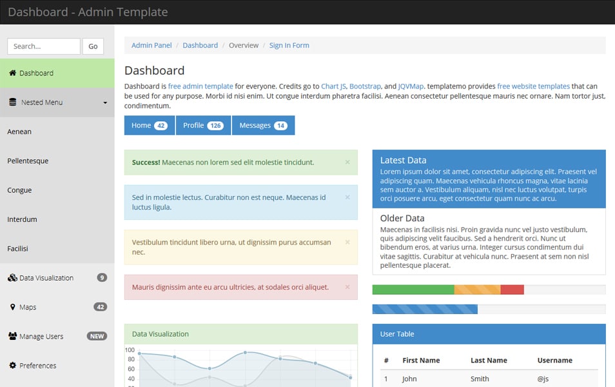
Task: Open the Chart JS link
Action: point(333,86)
